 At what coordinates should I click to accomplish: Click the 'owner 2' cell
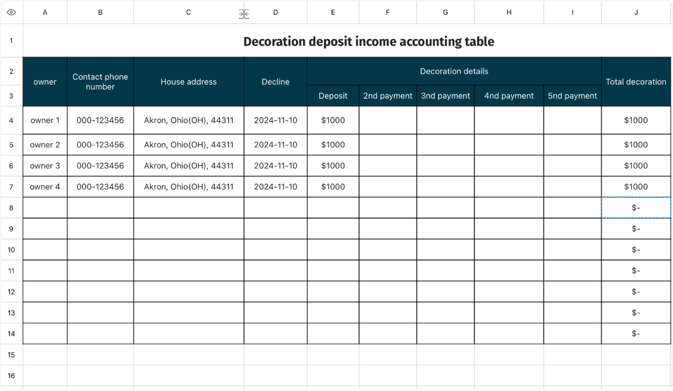point(45,145)
